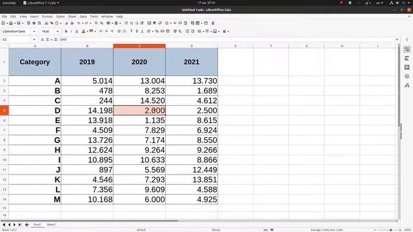
Task: Go to last sheet arrow button
Action: (20, 225)
